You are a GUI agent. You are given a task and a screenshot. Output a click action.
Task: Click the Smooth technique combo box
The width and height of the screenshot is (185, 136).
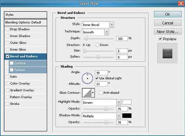click(x=95, y=32)
